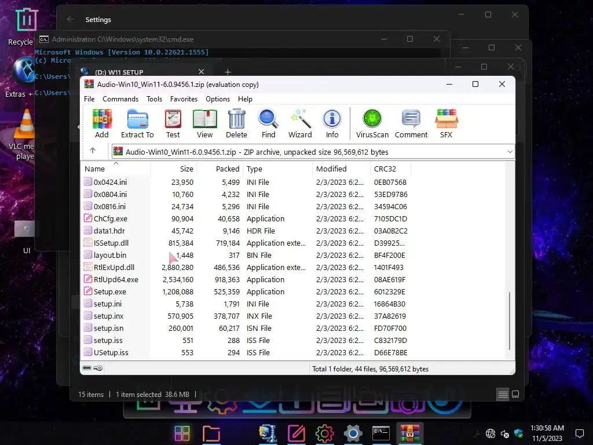Screen dimensions: 593x445
Task: Click the taskbar clock showing 1:30:58 AM
Action: click(547, 433)
